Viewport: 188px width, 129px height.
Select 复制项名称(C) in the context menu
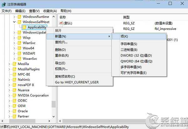click(x=80, y=76)
